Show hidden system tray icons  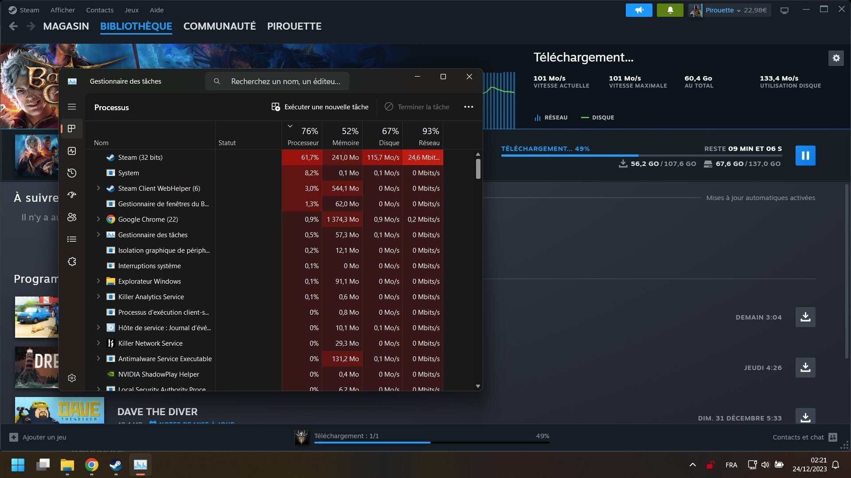692,465
